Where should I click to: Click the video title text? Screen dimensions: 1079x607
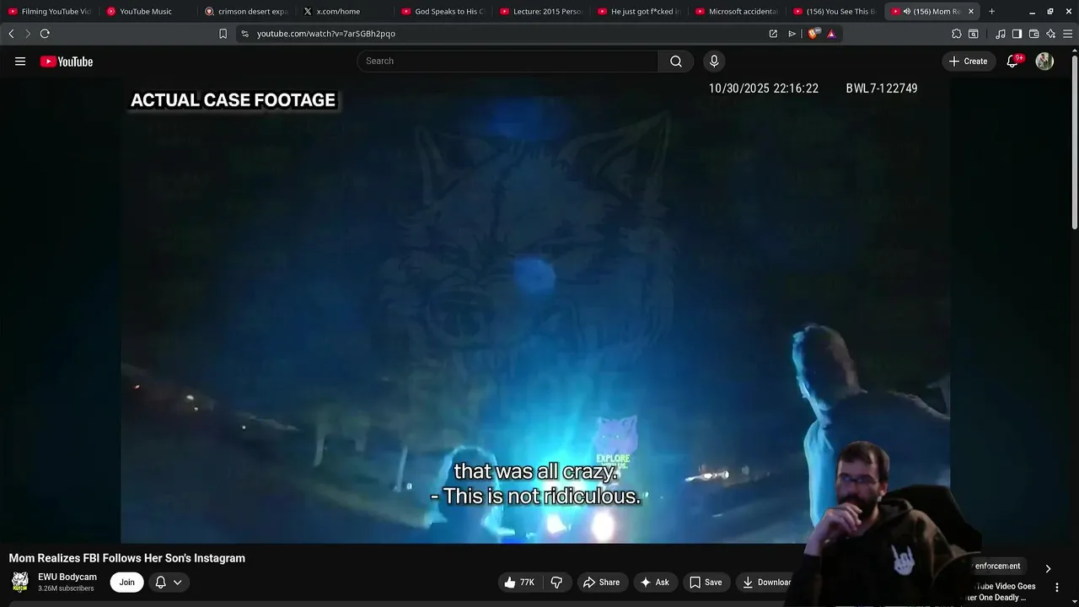[127, 558]
